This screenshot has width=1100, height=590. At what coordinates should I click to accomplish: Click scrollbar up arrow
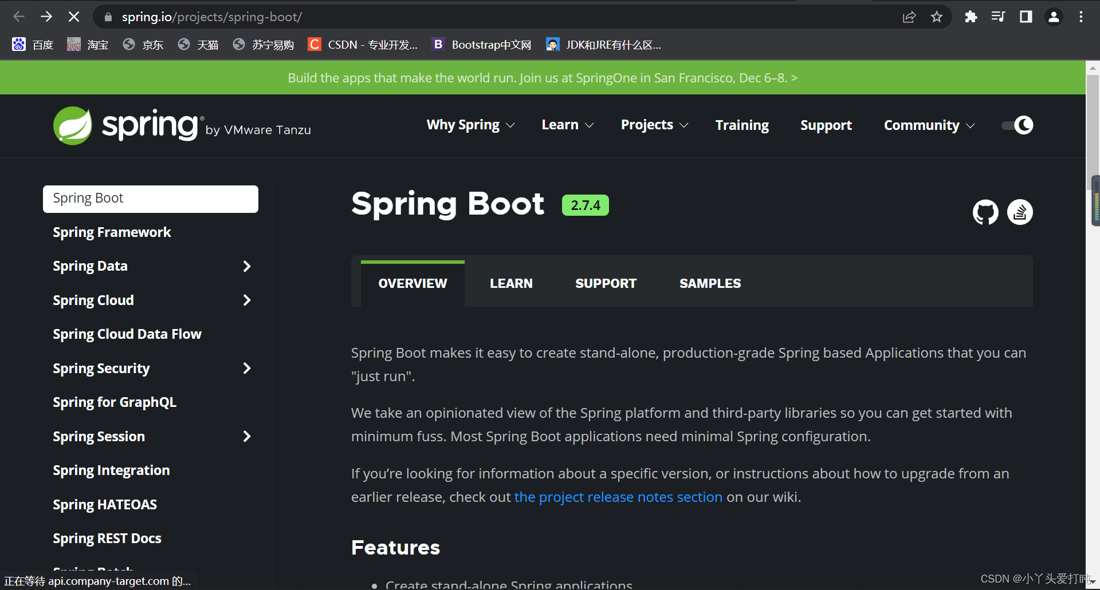coord(1093,67)
